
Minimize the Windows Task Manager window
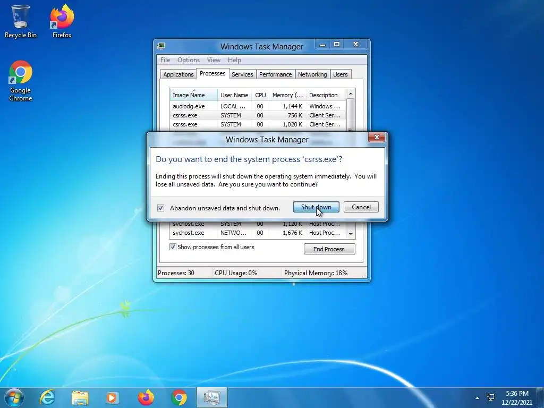pyautogui.click(x=322, y=44)
